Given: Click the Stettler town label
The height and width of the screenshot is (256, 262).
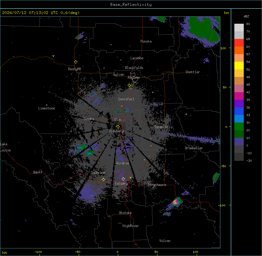Looking at the screenshot, I should 193,72.
